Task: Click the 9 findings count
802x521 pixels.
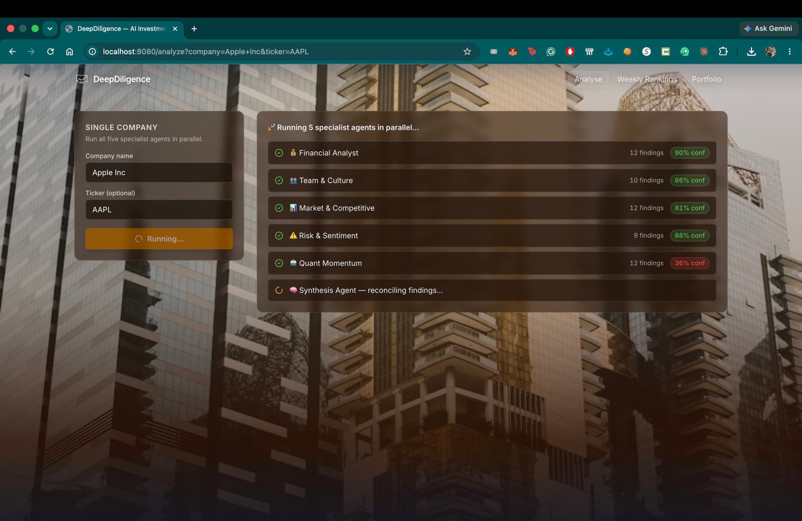Action: click(x=648, y=236)
